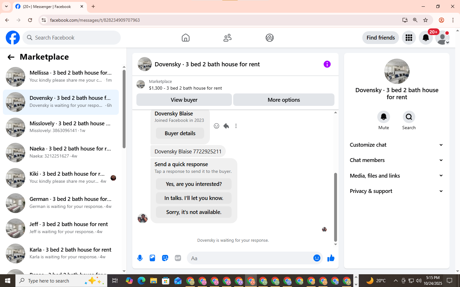Go to the Home feed icon
The image size is (460, 287).
(x=186, y=38)
